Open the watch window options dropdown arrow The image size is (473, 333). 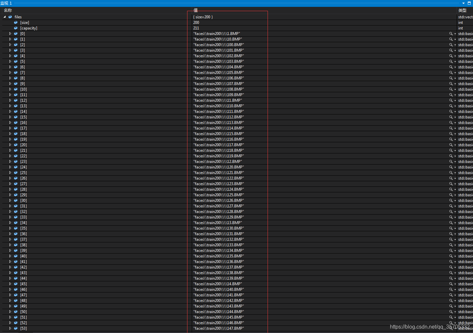click(x=464, y=3)
